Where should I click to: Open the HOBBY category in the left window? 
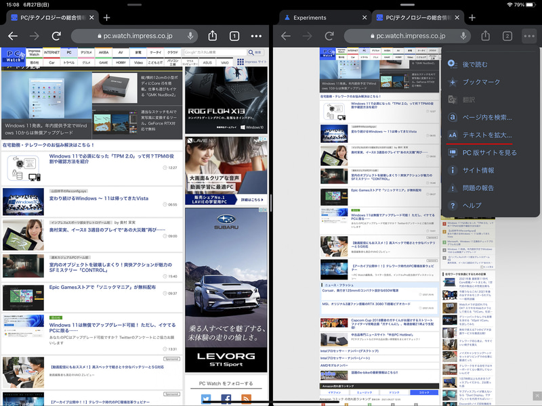(x=121, y=62)
